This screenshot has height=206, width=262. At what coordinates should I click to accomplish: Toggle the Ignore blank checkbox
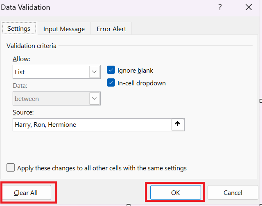(111, 70)
